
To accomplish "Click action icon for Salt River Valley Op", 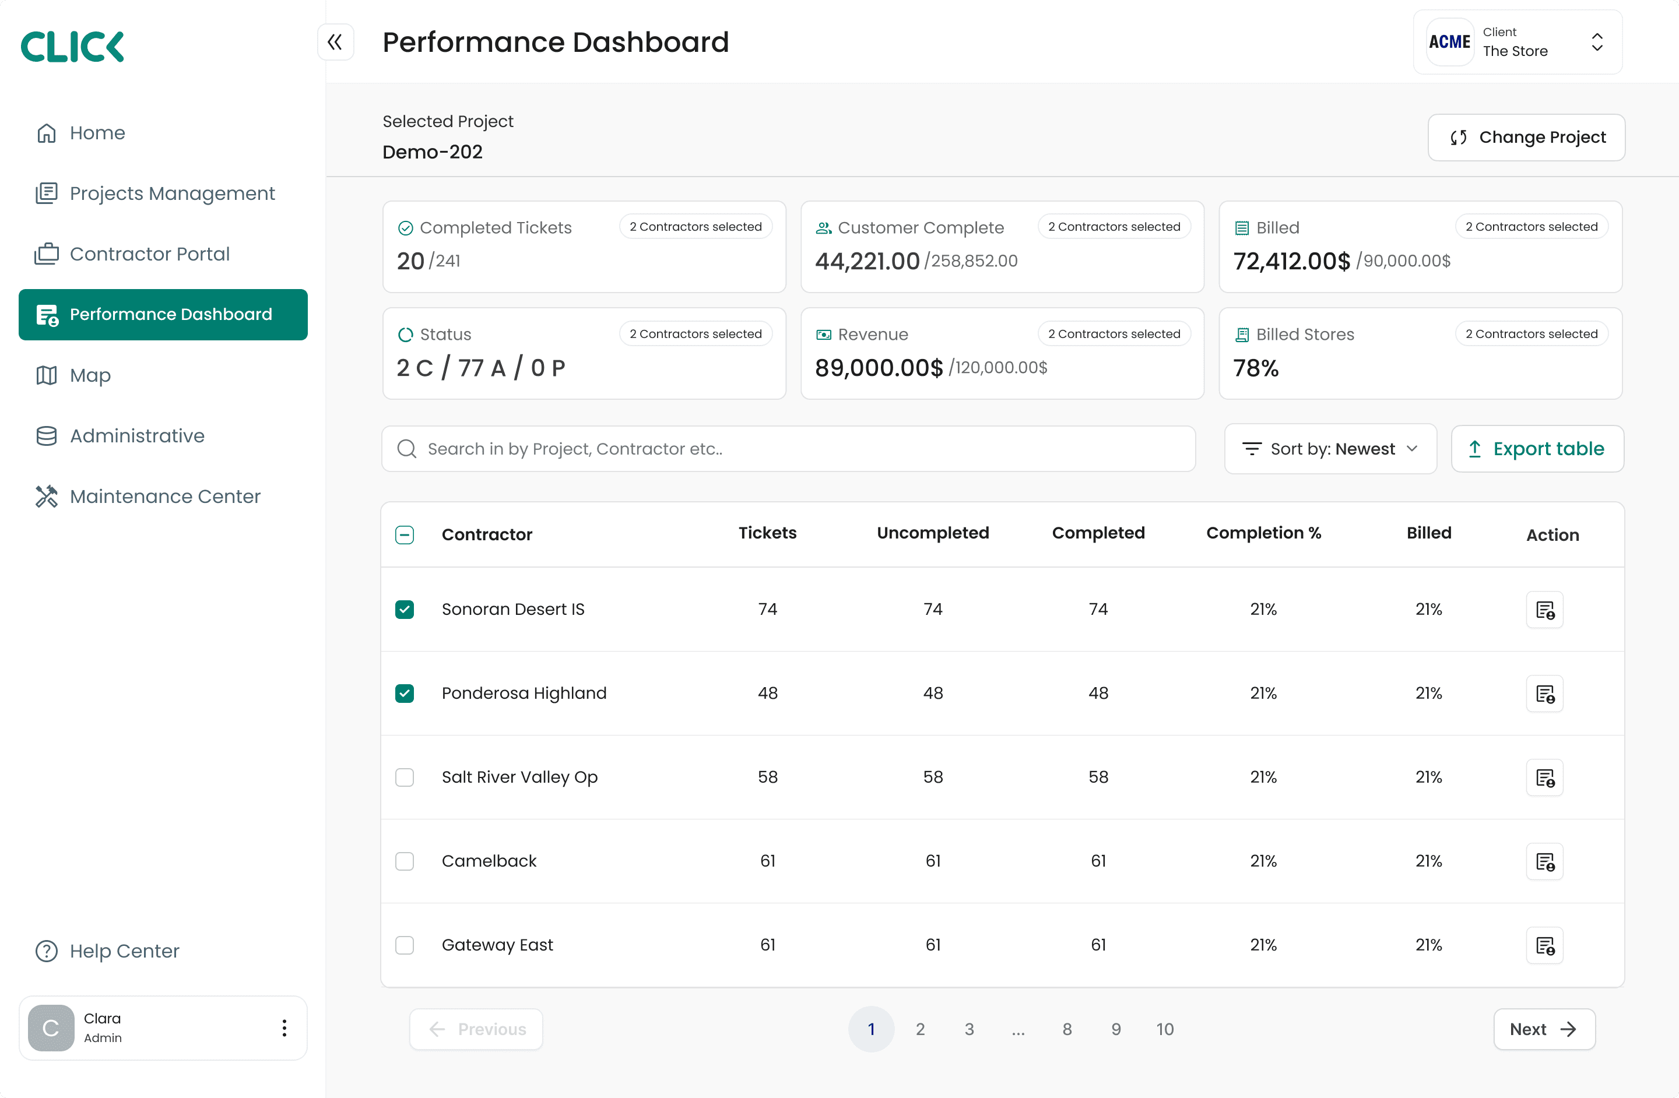I will [x=1544, y=777].
